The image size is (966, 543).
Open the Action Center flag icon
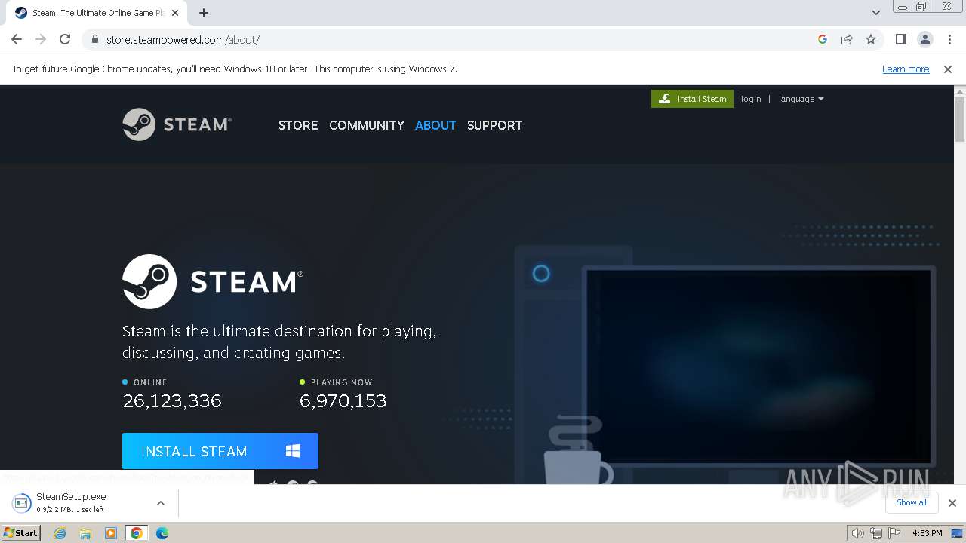click(x=894, y=533)
